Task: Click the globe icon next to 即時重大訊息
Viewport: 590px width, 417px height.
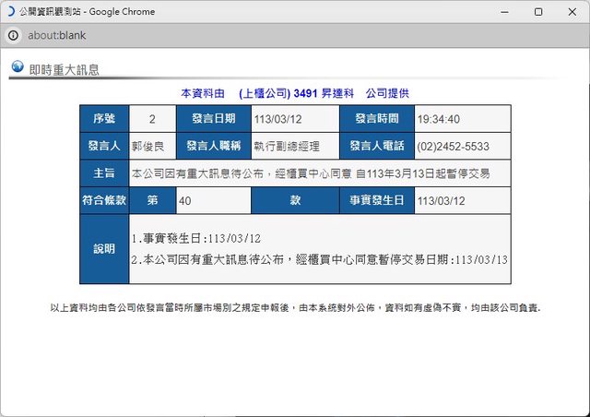Action: pos(17,67)
